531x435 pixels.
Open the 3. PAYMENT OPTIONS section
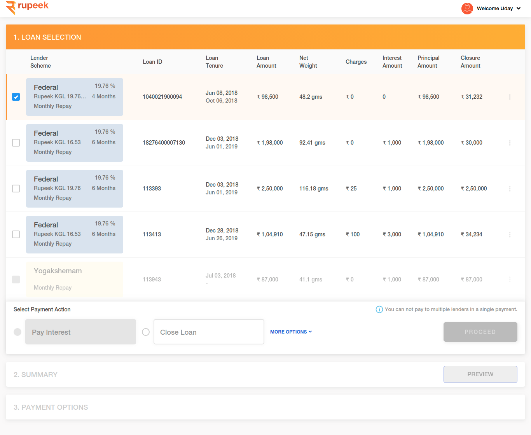click(x=265, y=407)
